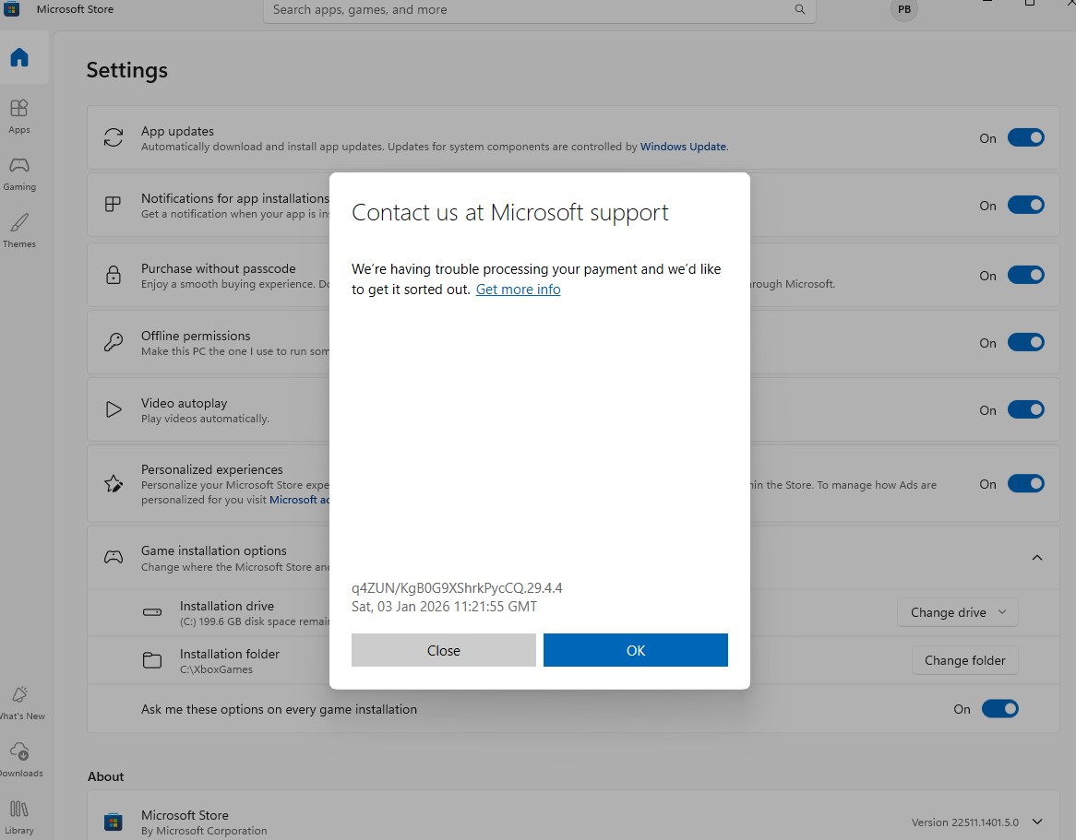Click the Installation drive icon
This screenshot has height=840, width=1076.
point(151,612)
